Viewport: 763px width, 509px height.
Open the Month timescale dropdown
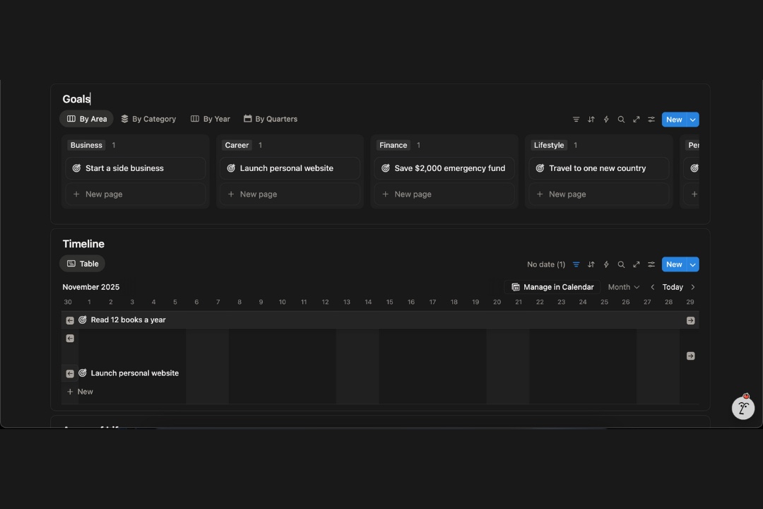[623, 287]
